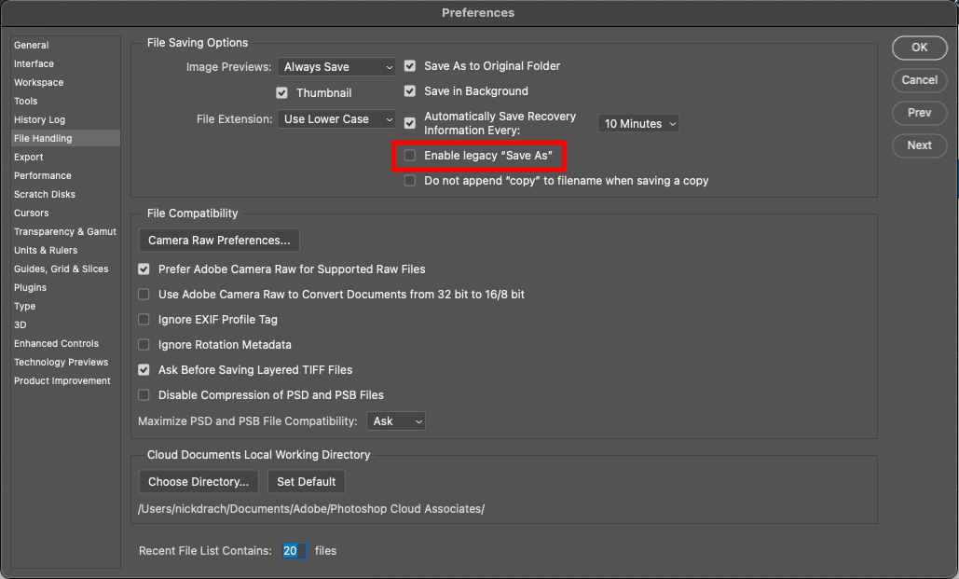Disable automatic save recovery information

pyautogui.click(x=409, y=121)
